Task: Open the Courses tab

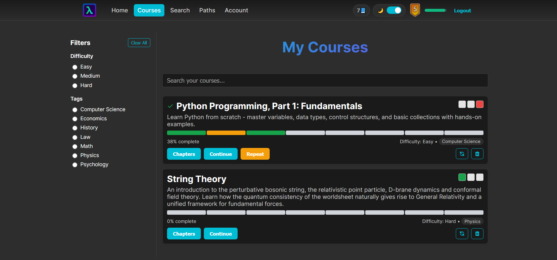Action: 149,10
